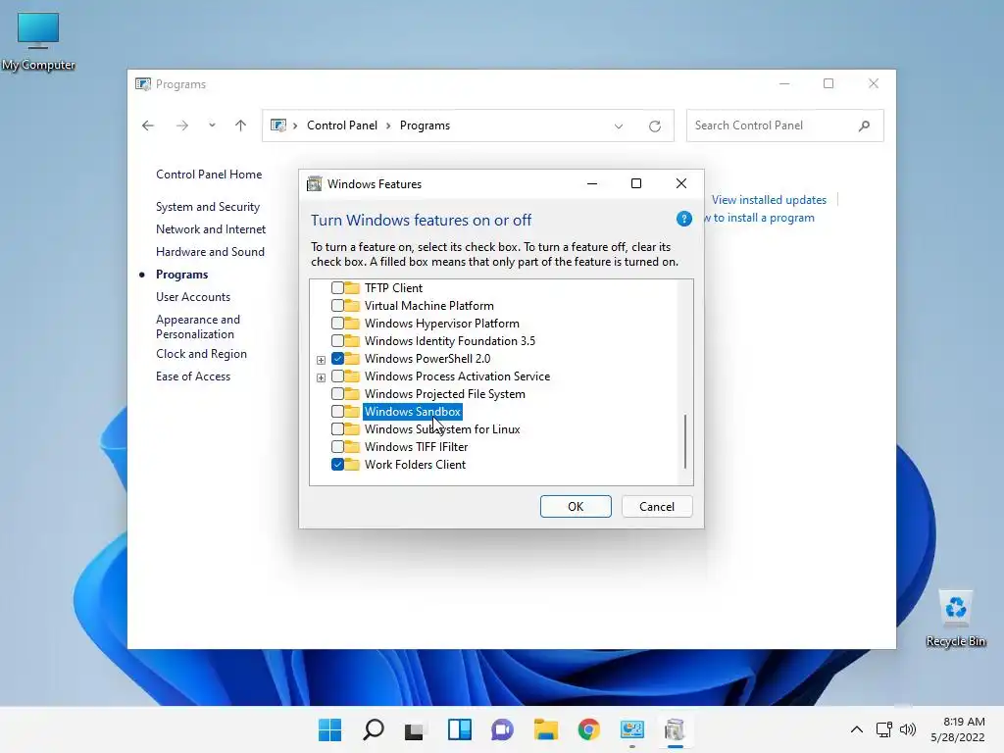
Task: Launch Chat from the taskbar
Action: click(x=502, y=729)
